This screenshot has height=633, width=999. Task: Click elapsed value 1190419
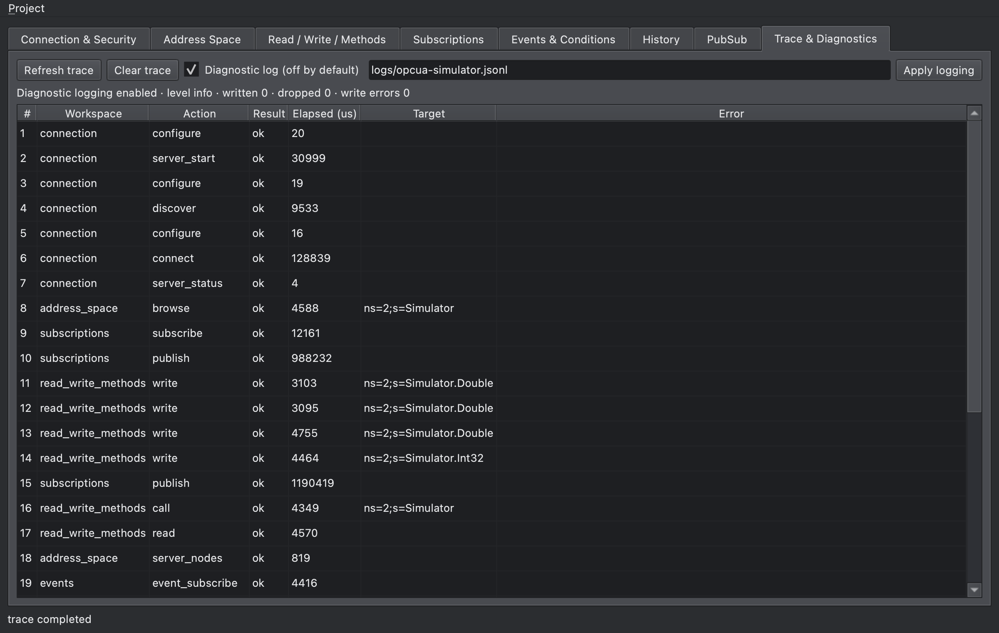tap(313, 483)
